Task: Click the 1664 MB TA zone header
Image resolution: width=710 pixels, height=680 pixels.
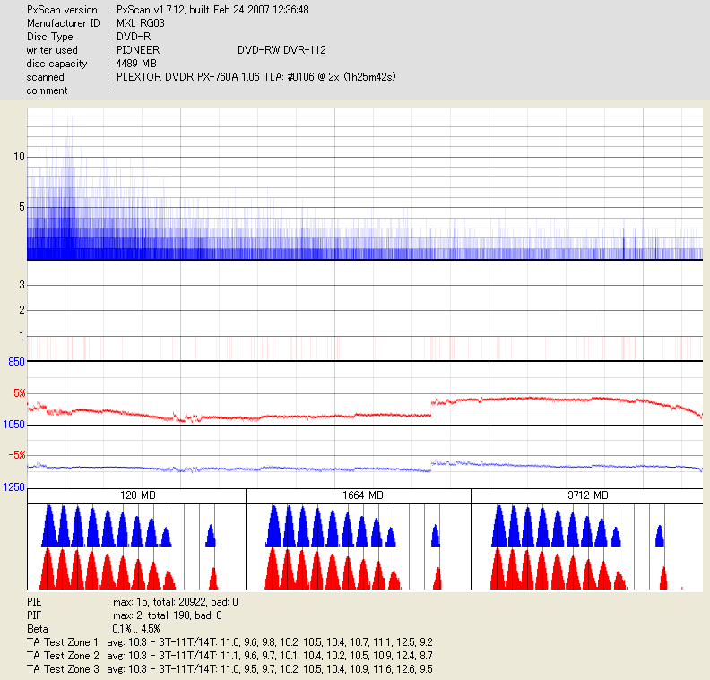Action: [x=363, y=495]
